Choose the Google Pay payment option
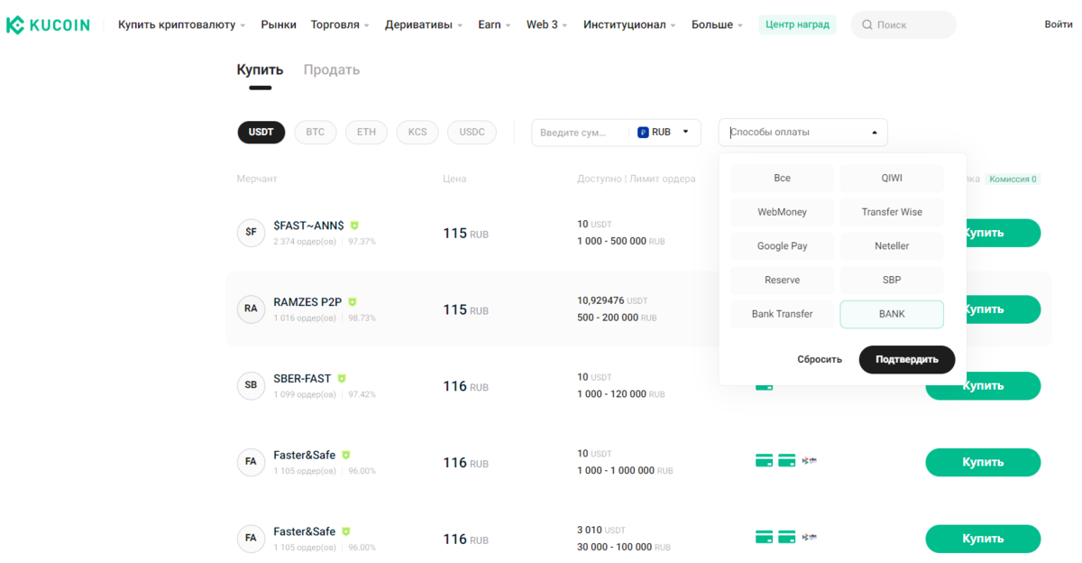 pyautogui.click(x=782, y=246)
